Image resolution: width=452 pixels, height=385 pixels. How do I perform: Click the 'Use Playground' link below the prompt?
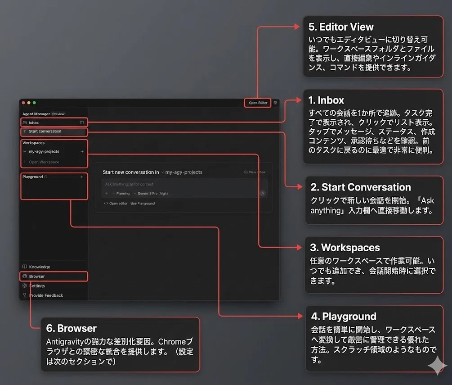click(143, 204)
